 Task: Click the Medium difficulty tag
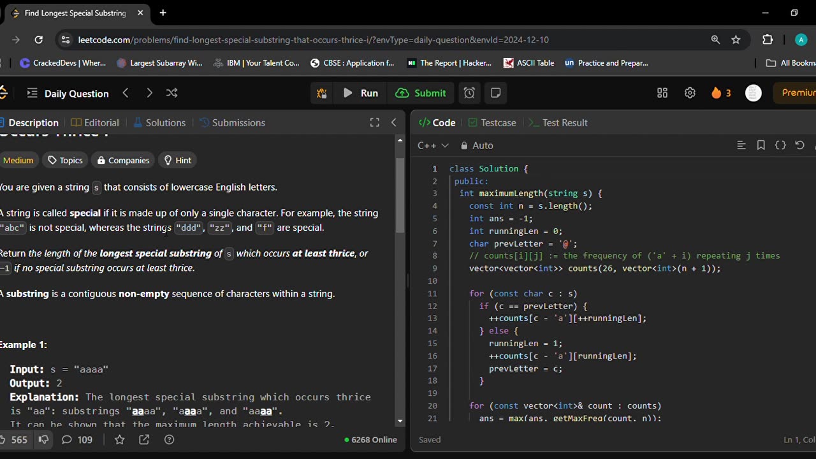(18, 160)
